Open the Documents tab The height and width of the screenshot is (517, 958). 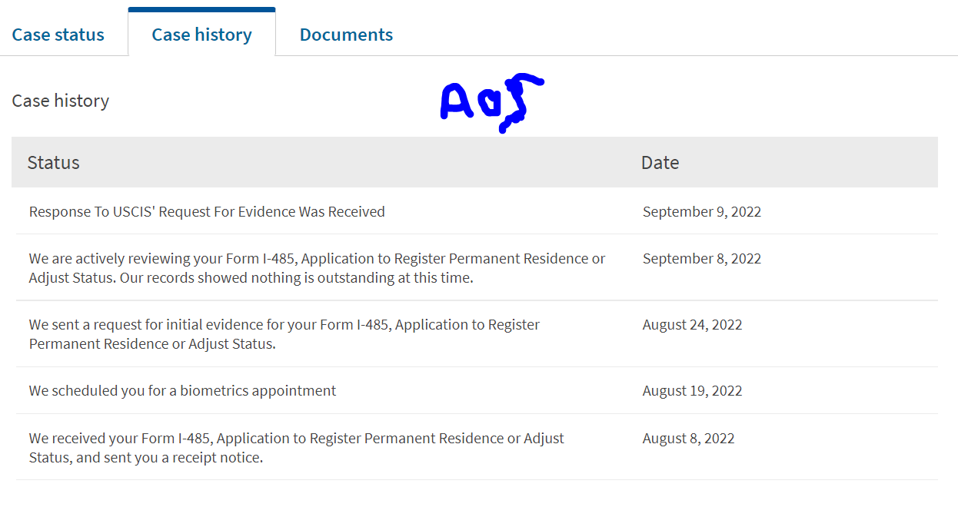(x=346, y=35)
